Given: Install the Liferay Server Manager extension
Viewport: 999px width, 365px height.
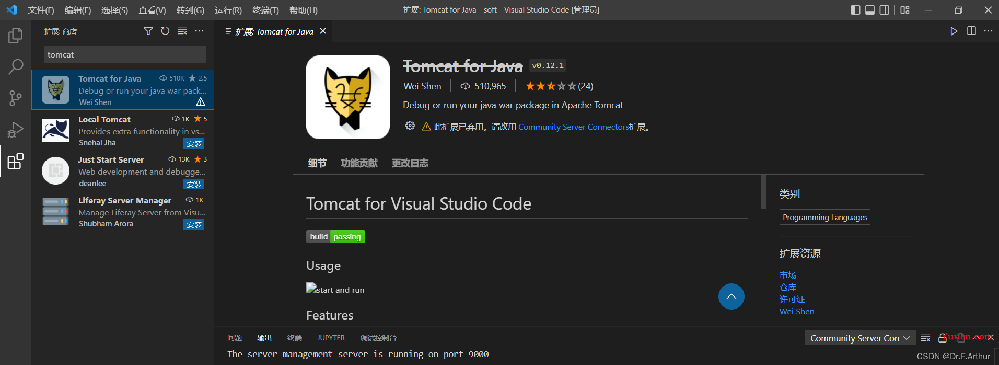Looking at the screenshot, I should pyautogui.click(x=194, y=225).
